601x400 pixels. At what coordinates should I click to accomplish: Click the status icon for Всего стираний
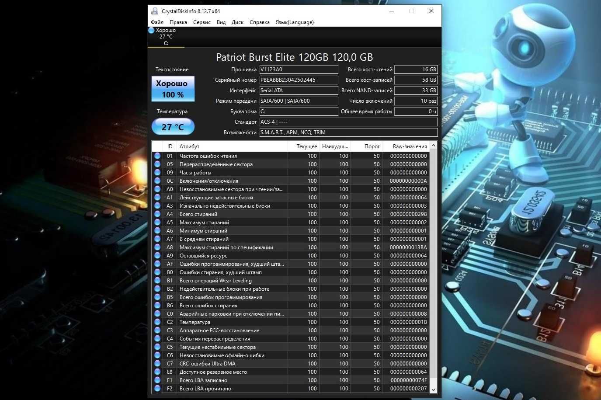tap(157, 214)
